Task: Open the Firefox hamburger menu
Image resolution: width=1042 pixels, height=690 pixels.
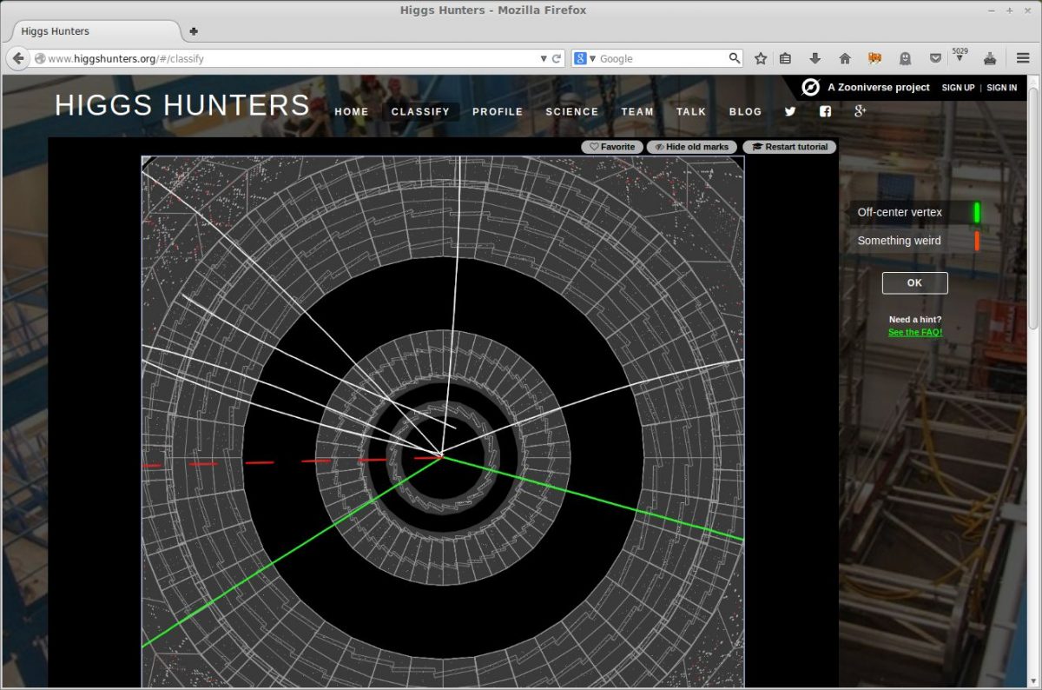Action: [x=1023, y=58]
